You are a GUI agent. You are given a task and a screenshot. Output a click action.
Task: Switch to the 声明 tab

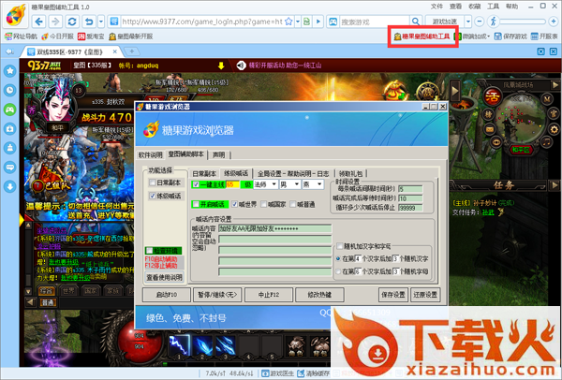[218, 154]
